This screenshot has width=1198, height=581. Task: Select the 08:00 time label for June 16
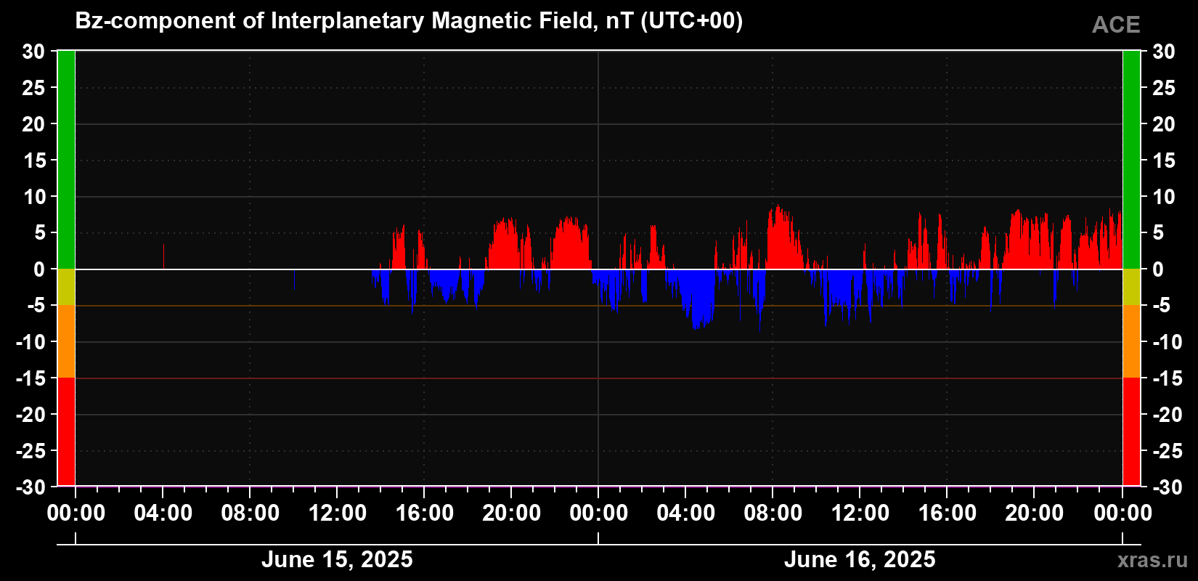click(x=773, y=513)
